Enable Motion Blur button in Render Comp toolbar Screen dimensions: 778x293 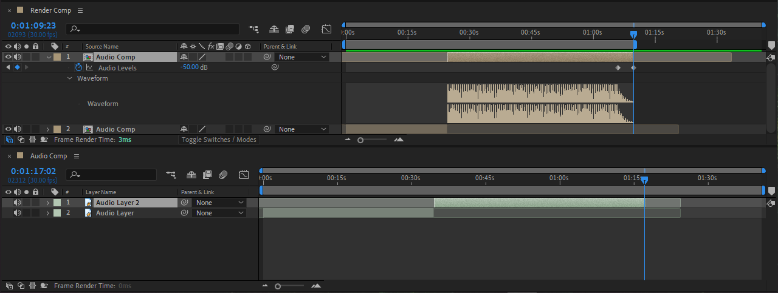(x=306, y=29)
